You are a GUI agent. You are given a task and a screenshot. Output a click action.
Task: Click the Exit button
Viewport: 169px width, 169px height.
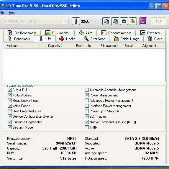point(159,21)
